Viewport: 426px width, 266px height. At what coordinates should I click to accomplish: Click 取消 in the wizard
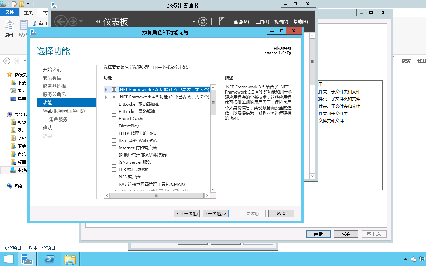[281, 213]
